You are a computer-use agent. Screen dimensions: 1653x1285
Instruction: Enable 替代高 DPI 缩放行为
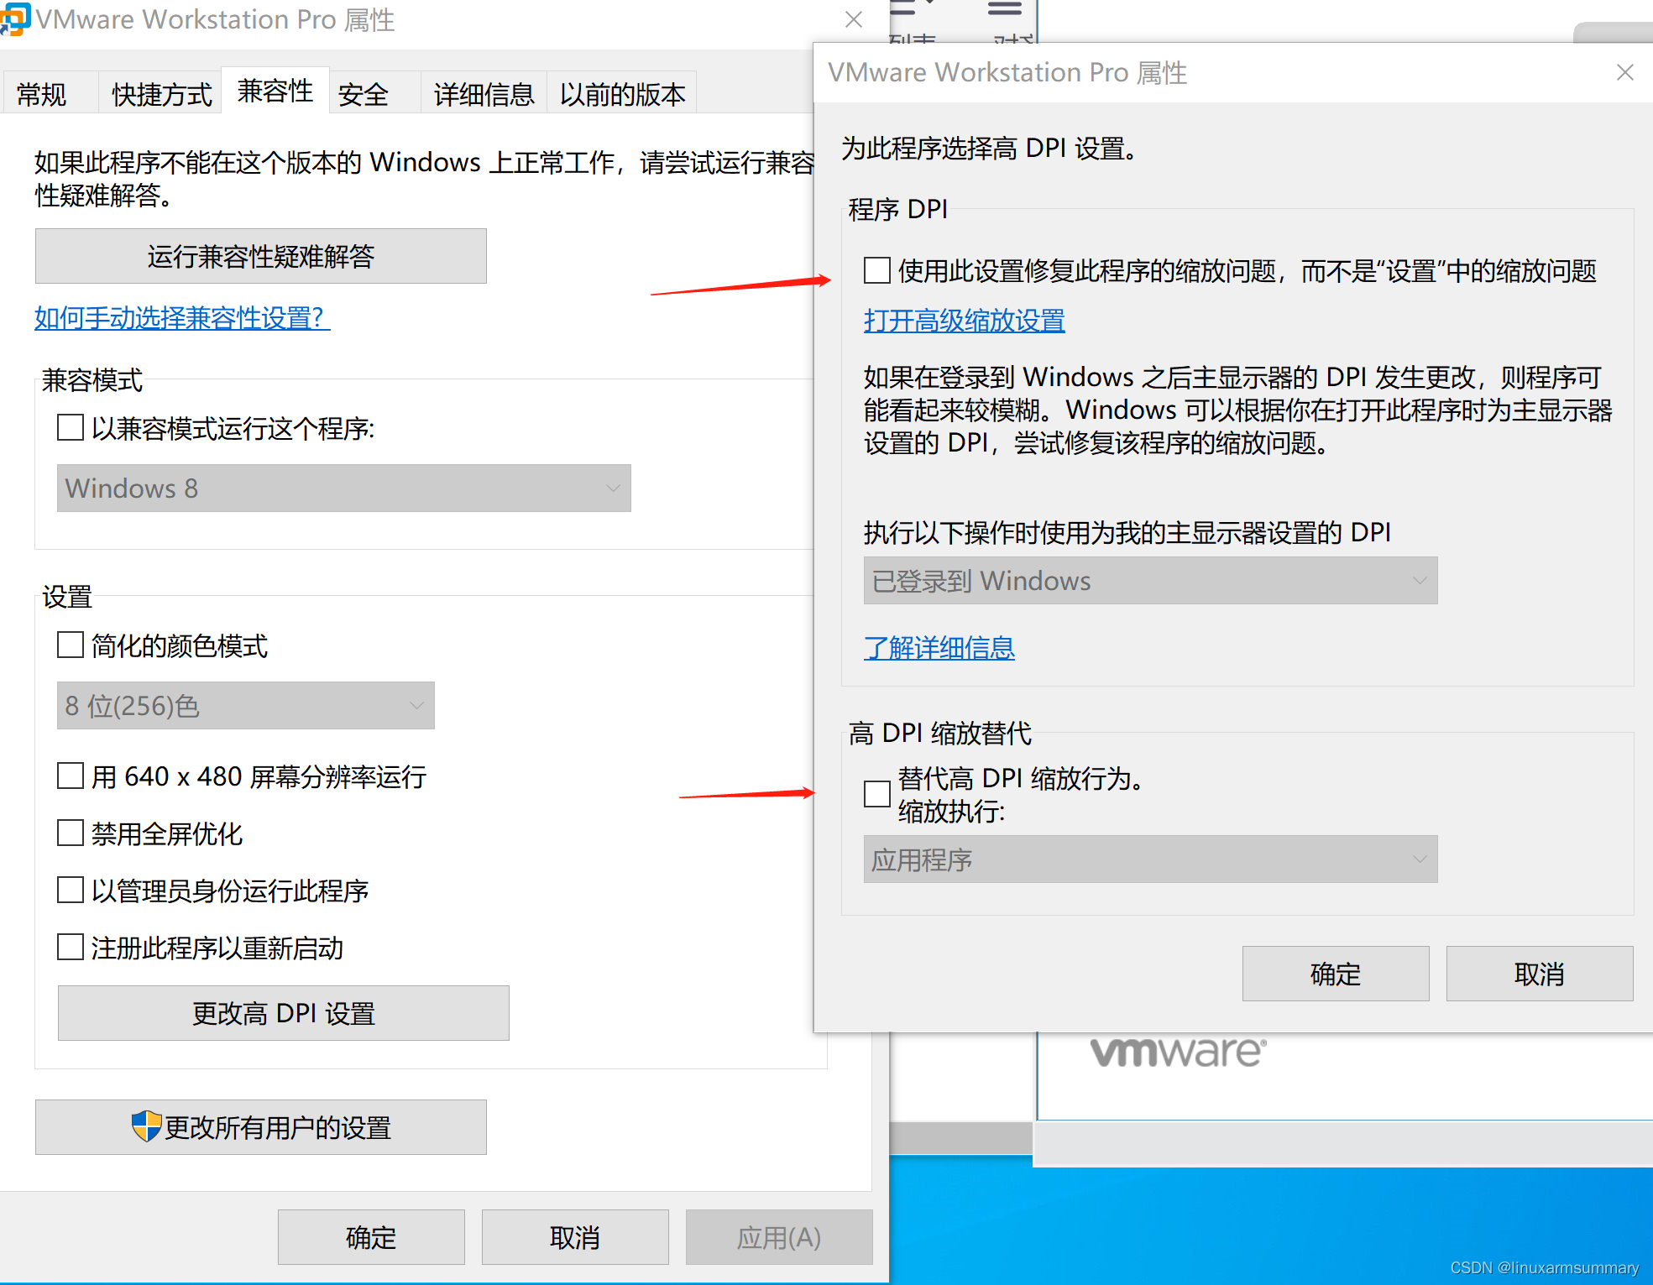tap(876, 793)
